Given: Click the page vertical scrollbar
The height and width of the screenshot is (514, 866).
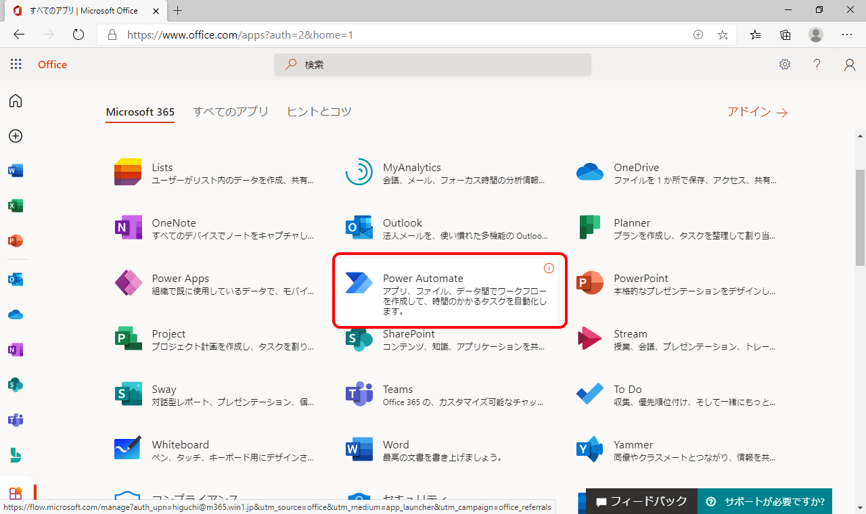Looking at the screenshot, I should click(860, 217).
